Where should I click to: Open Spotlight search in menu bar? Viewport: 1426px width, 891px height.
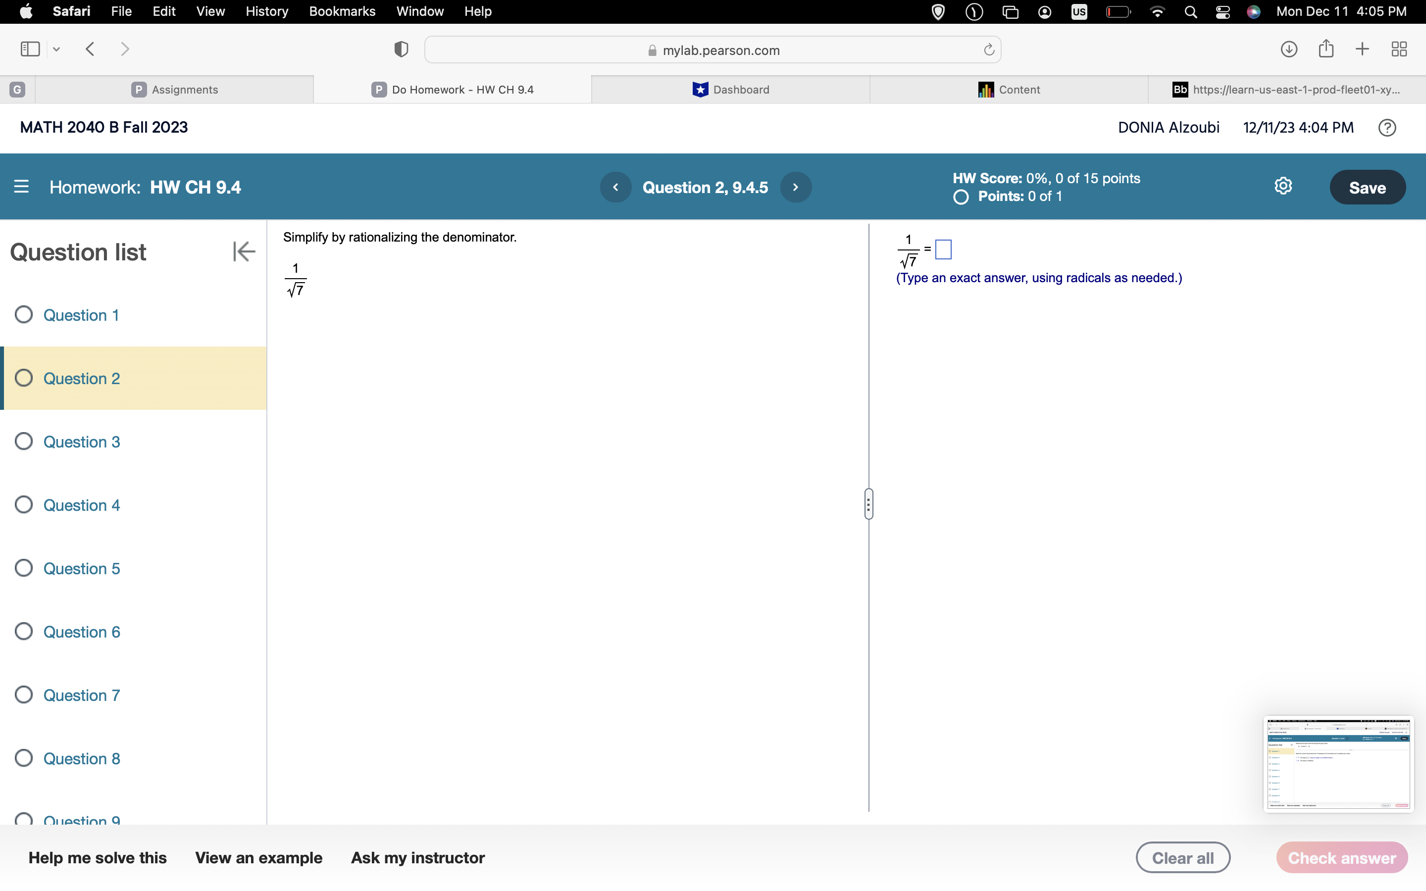1190,11
